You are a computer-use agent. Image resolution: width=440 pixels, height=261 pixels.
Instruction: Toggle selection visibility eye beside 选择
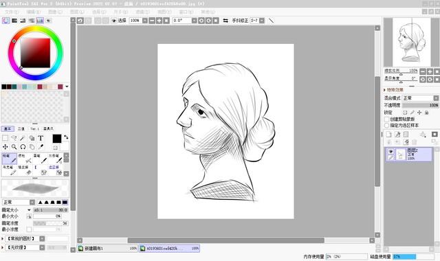click(x=114, y=21)
